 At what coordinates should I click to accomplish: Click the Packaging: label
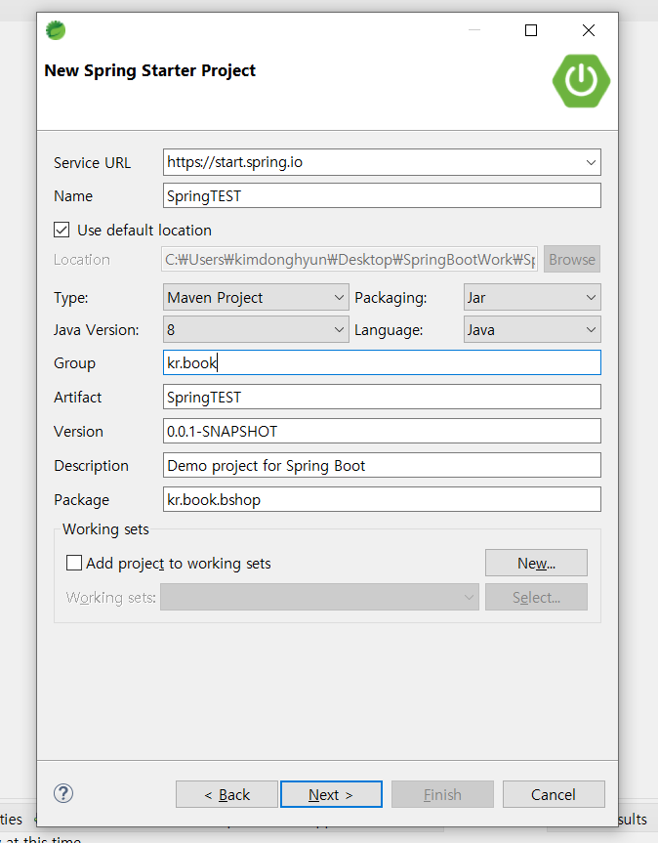(391, 298)
